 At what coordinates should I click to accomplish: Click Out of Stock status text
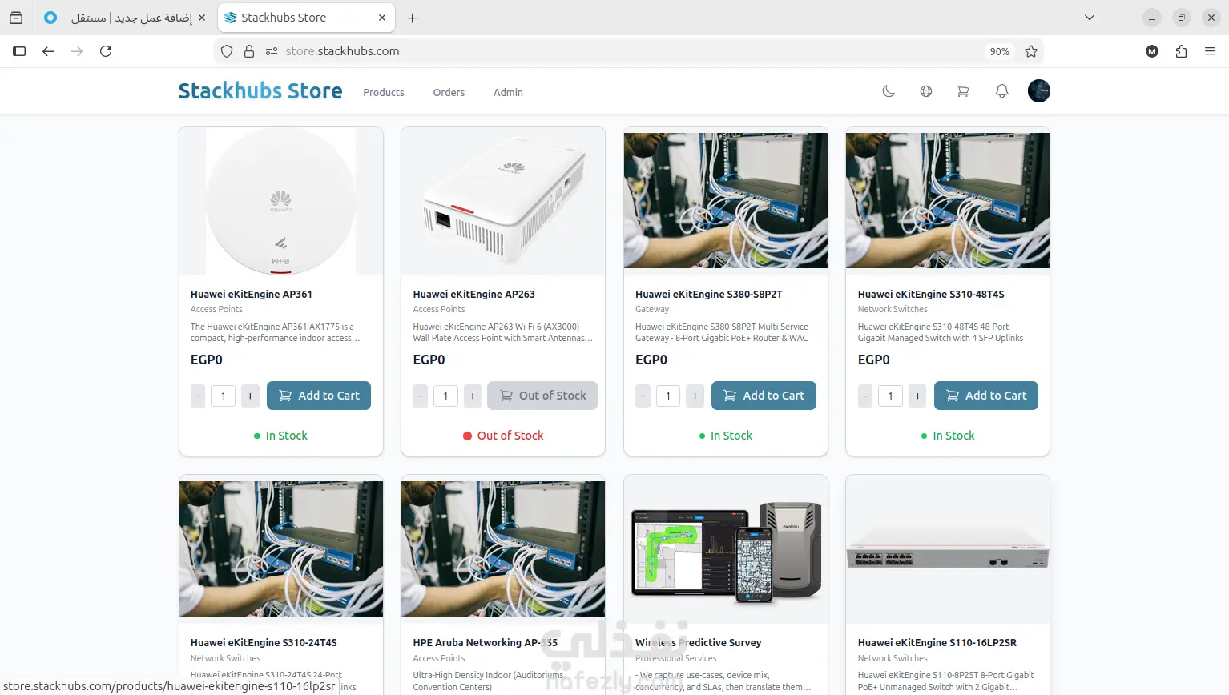pos(510,436)
